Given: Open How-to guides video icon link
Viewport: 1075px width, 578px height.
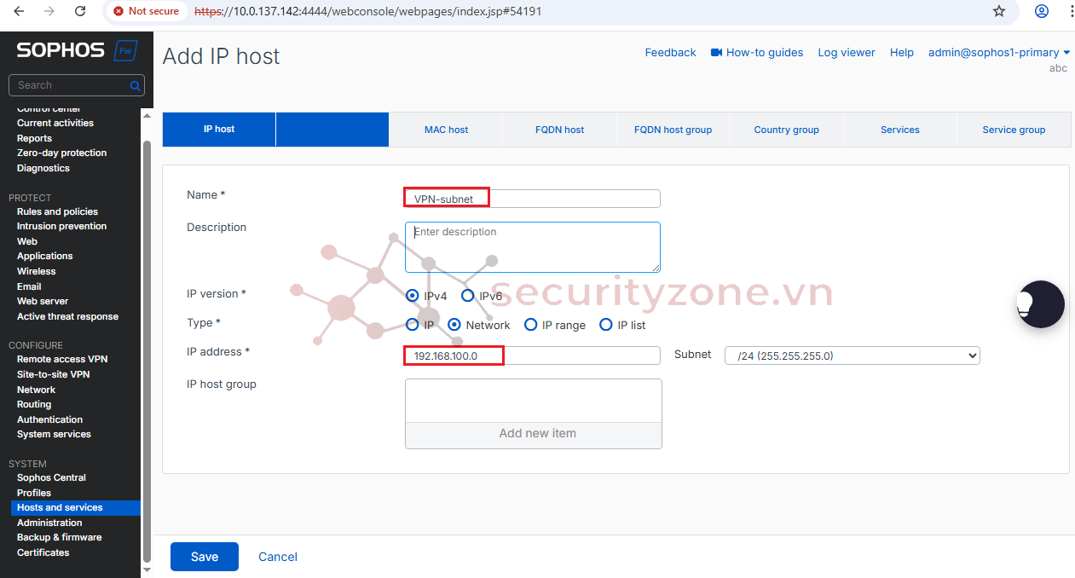Looking at the screenshot, I should tap(716, 53).
